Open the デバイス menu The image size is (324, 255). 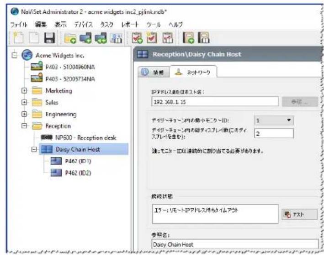[x=83, y=25]
